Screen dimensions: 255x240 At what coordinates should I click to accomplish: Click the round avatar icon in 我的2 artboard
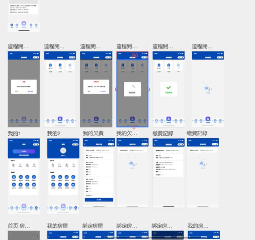63,150
